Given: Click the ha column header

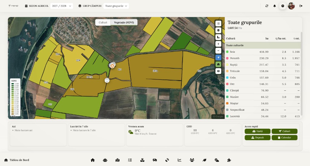Looking at the screenshot, I should (267, 39).
